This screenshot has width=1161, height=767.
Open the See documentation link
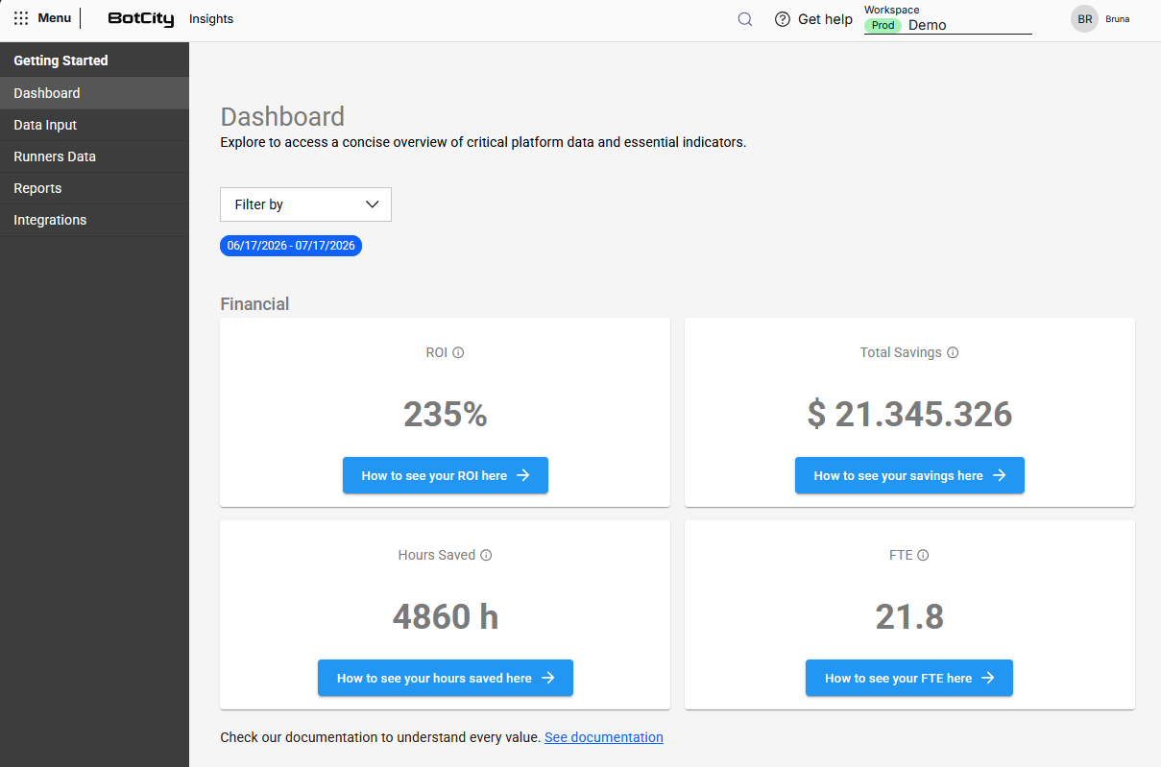click(604, 737)
